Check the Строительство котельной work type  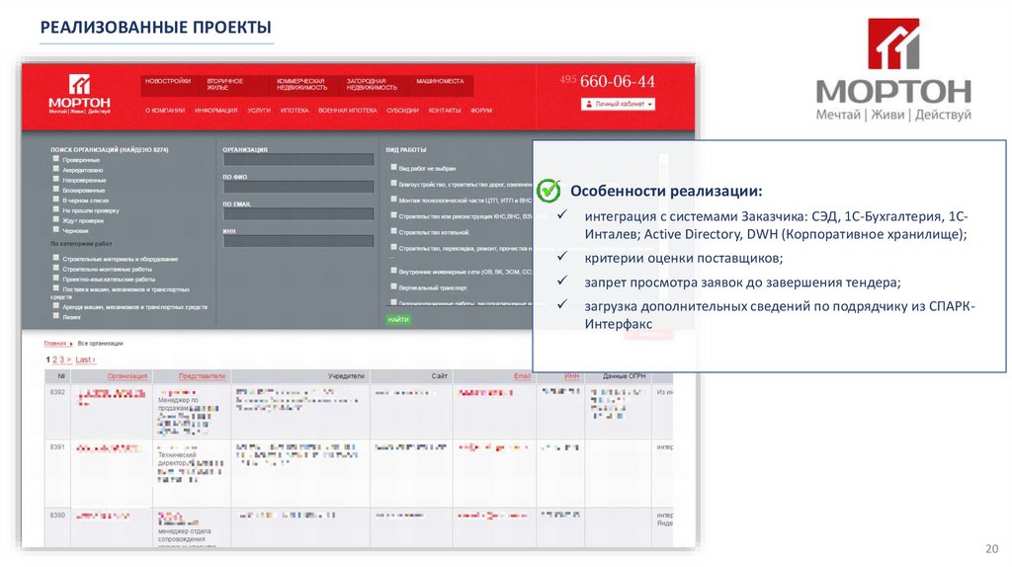(x=393, y=231)
